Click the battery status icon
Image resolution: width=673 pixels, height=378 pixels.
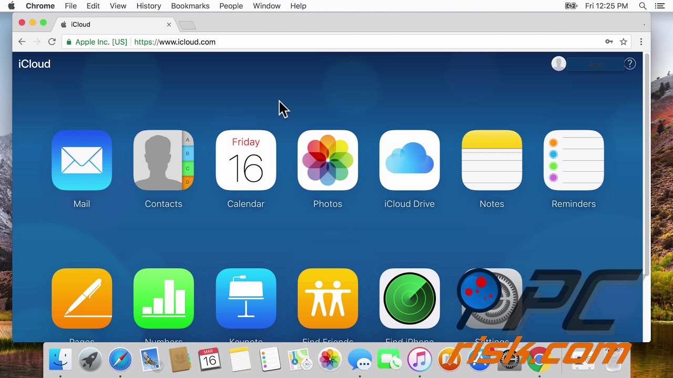point(571,6)
